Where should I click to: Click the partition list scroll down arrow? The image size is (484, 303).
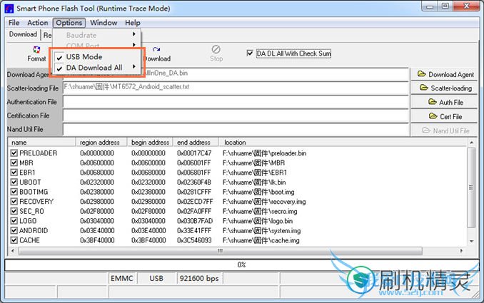(x=471, y=241)
